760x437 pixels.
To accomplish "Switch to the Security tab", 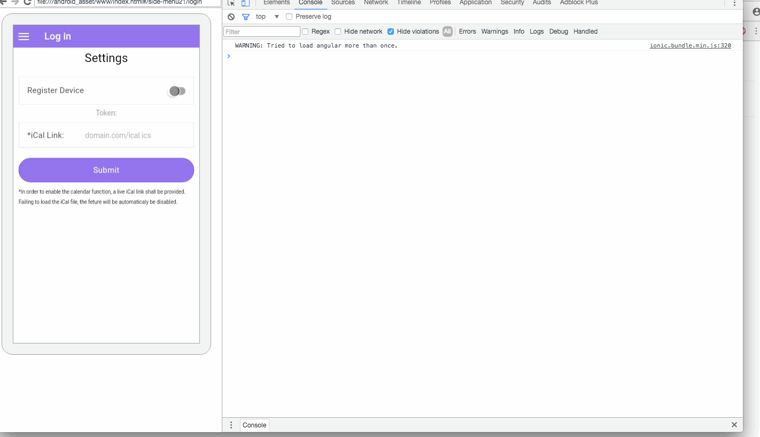I will 513,3.
